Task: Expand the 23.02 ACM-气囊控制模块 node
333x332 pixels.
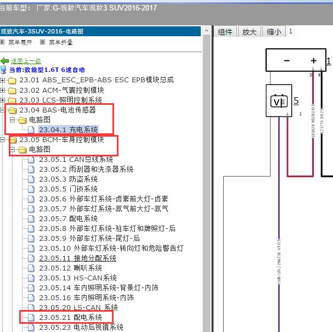Action: [x=2, y=91]
